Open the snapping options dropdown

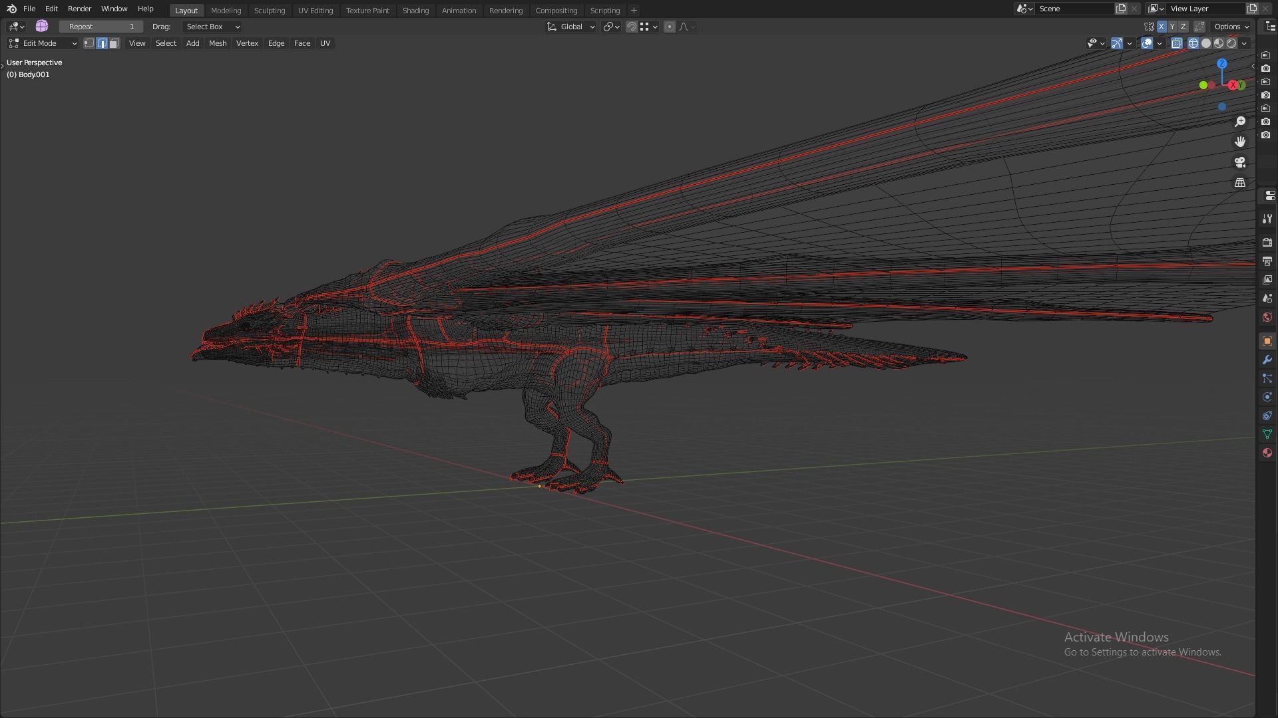click(x=649, y=27)
